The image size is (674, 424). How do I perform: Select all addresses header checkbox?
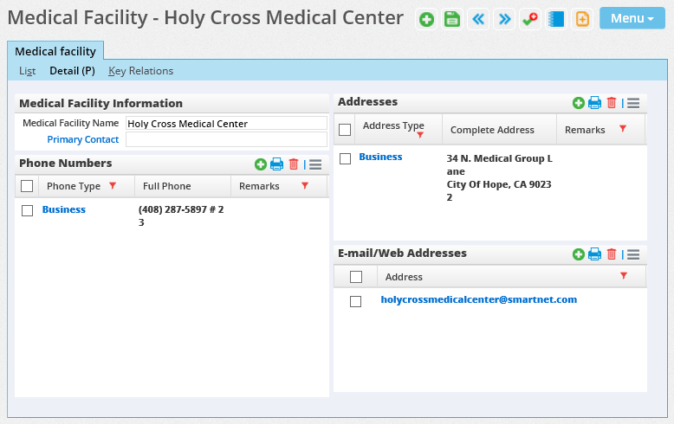coord(345,130)
